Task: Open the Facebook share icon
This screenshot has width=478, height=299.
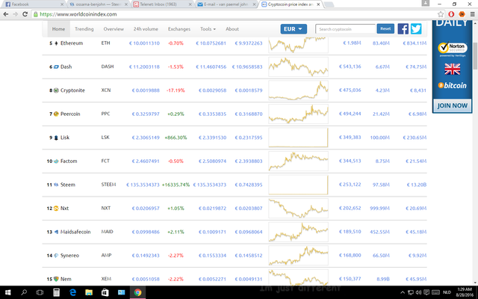Action: (x=403, y=29)
